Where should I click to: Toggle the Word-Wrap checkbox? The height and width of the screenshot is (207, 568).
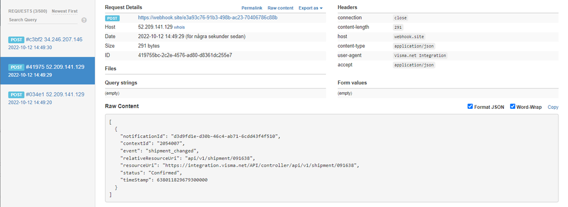[513, 107]
